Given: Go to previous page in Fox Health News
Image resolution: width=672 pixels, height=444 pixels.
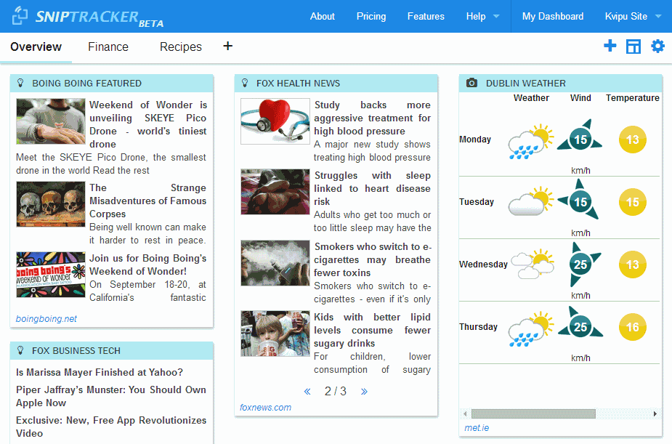Looking at the screenshot, I should (x=307, y=391).
